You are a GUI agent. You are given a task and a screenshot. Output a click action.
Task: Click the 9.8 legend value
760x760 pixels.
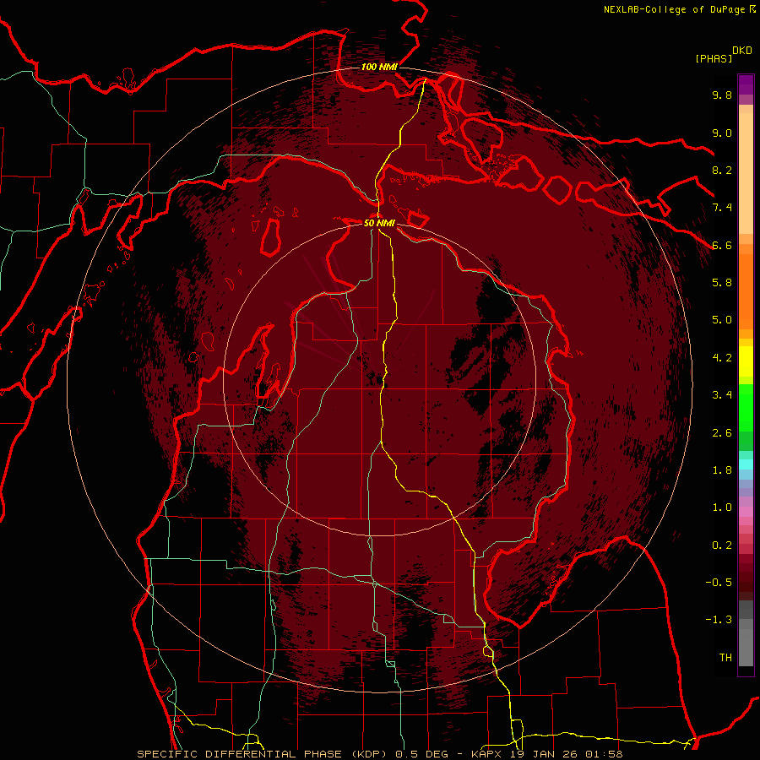(722, 95)
